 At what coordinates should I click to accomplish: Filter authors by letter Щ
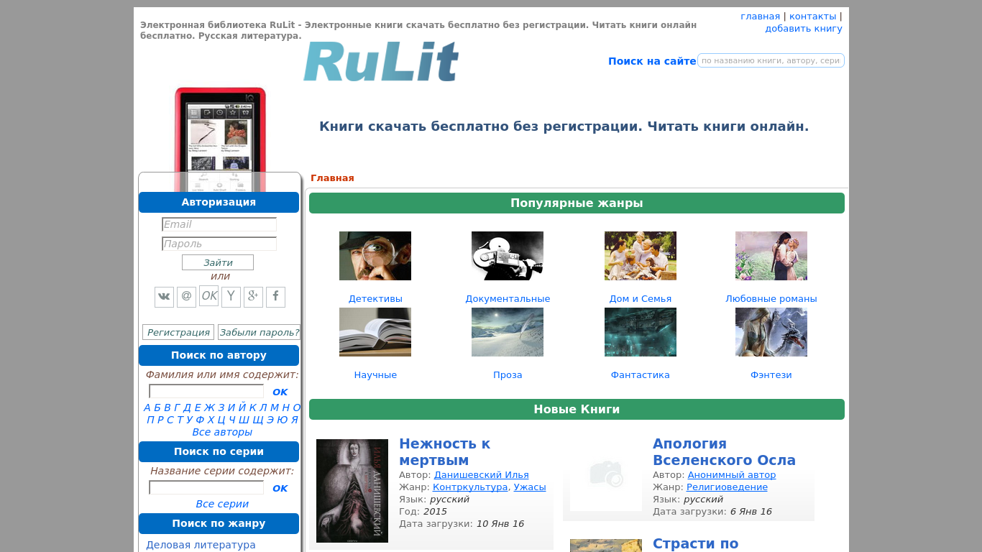pos(257,420)
